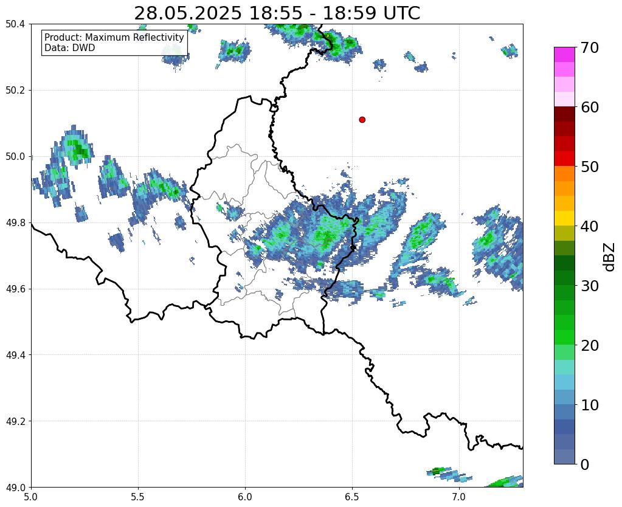This screenshot has width=622, height=507.
Task: Click the longitude tick label 5.5
Action: pos(138,497)
